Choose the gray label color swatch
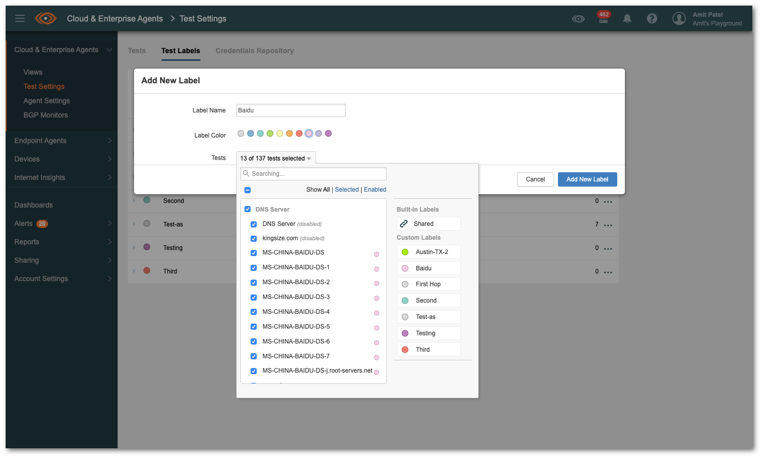Image resolution: width=762 pixels, height=458 pixels. (241, 133)
